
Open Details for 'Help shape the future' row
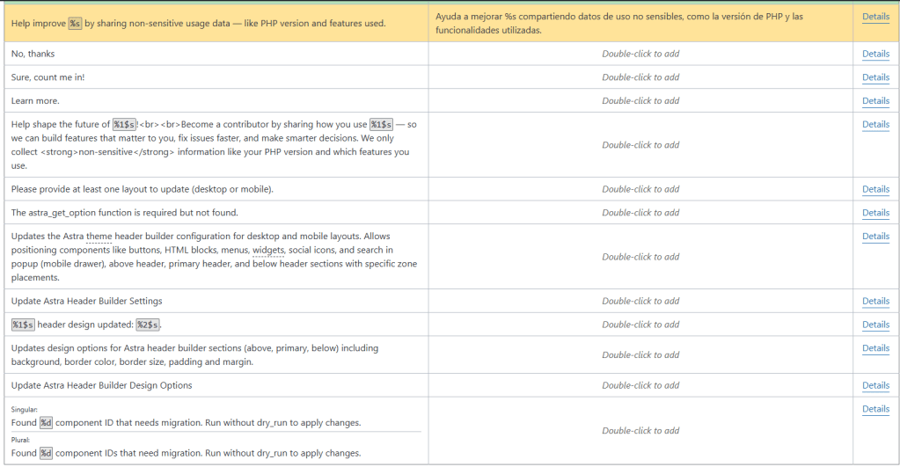point(875,125)
